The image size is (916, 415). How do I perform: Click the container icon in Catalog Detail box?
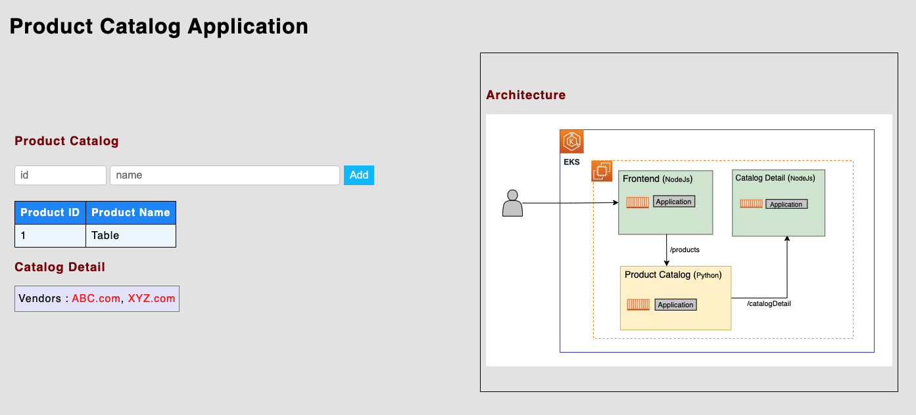click(750, 204)
